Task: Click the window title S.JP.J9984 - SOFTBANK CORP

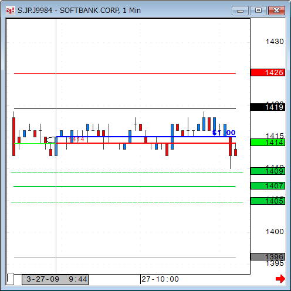Action: [x=79, y=11]
